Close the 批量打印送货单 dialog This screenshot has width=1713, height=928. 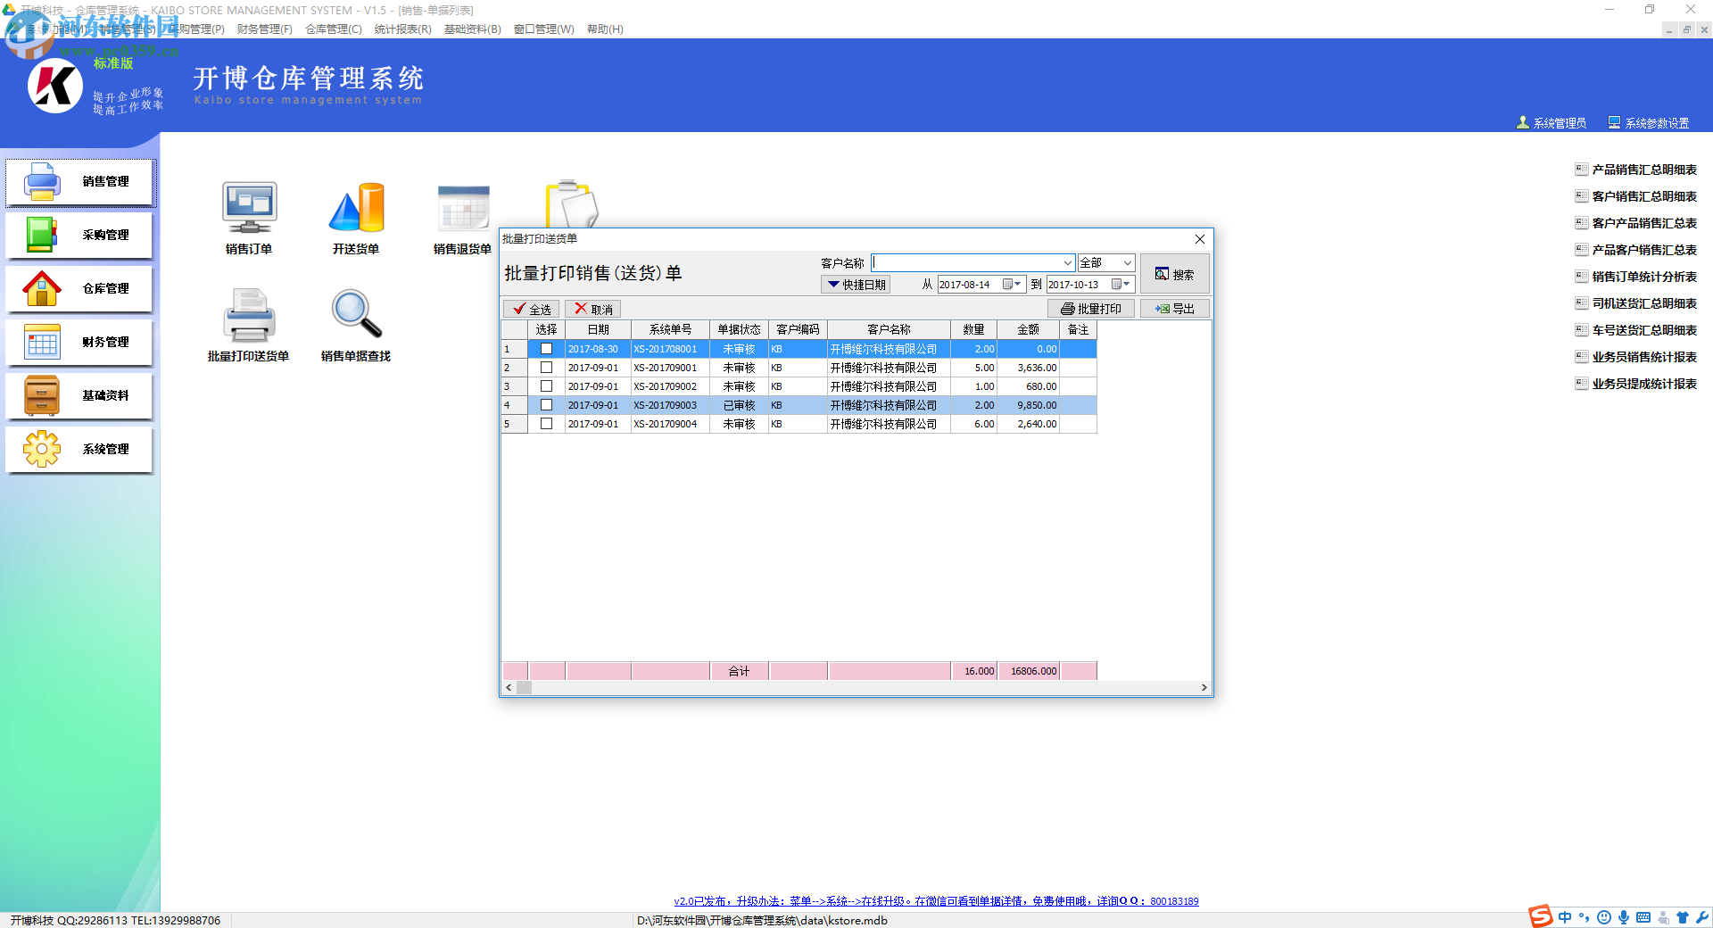tap(1200, 239)
